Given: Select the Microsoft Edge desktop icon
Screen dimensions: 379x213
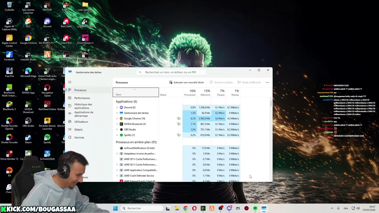Looking at the screenshot, I should tap(28, 73).
